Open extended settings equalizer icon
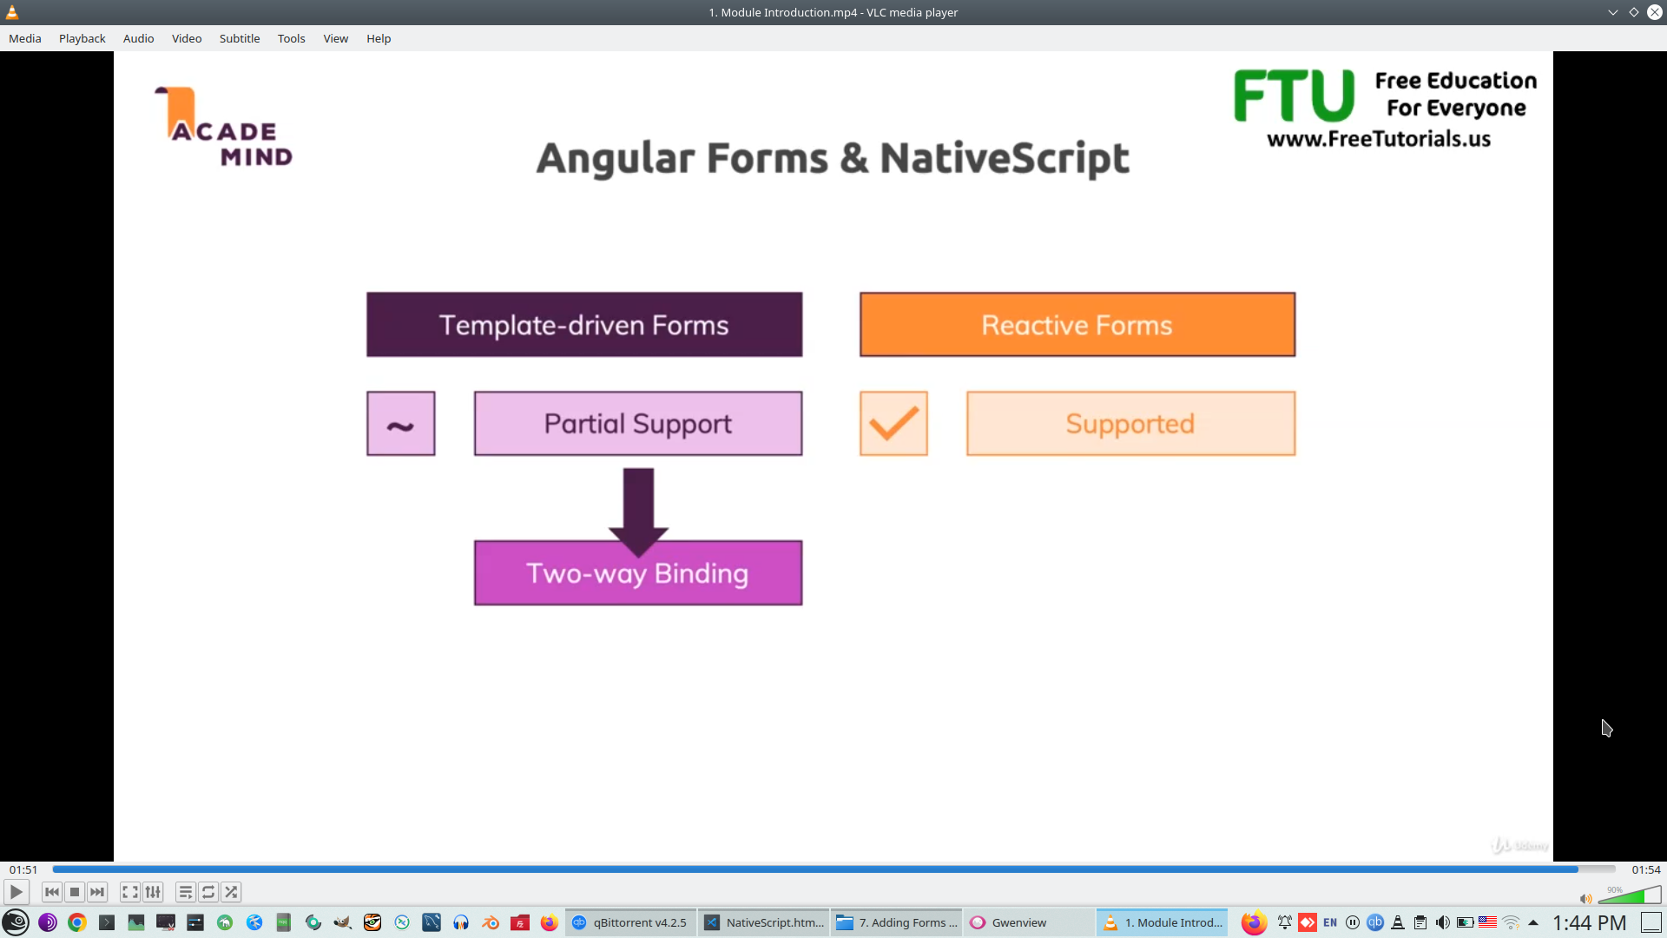Viewport: 1667px width, 938px height. [x=153, y=892]
